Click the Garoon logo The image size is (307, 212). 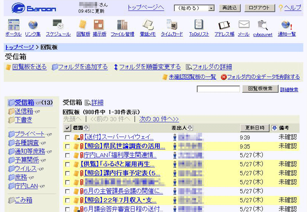[x=34, y=8]
